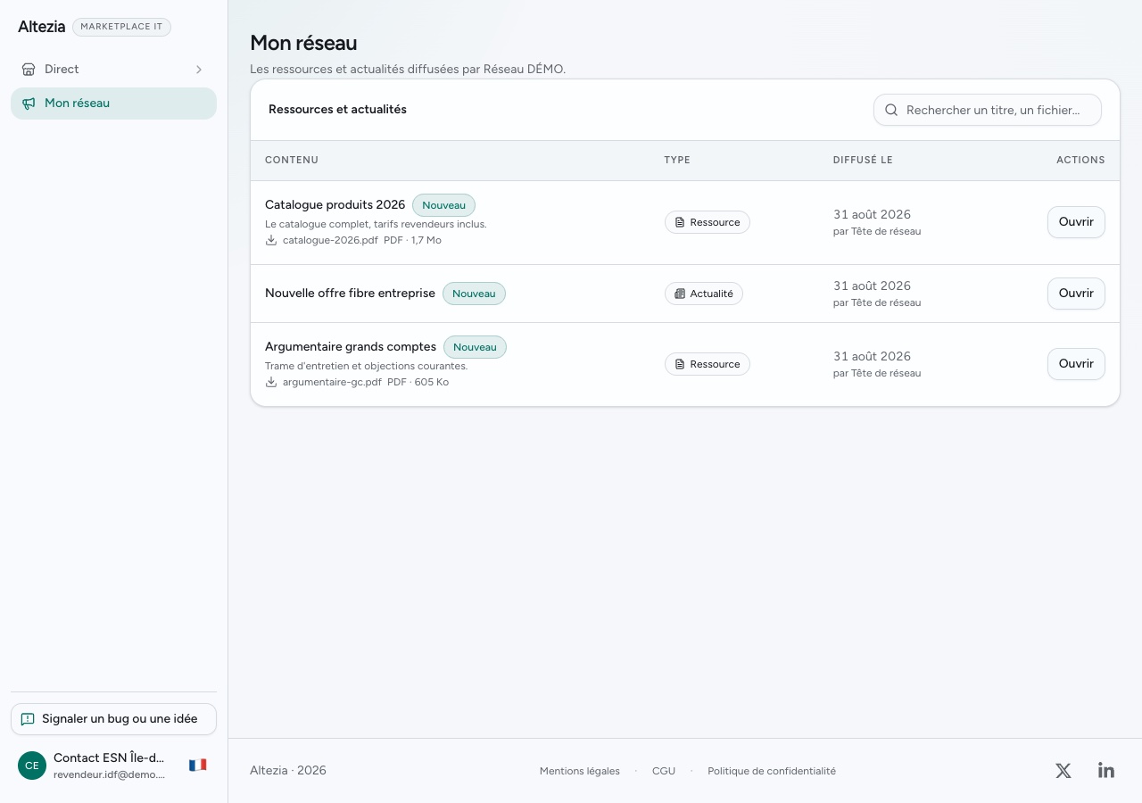Click the Ressources et actualités heading
The width and height of the screenshot is (1142, 803).
click(x=337, y=110)
